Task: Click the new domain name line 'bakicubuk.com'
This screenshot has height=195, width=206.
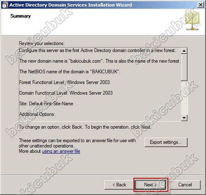Action: coord(100,61)
